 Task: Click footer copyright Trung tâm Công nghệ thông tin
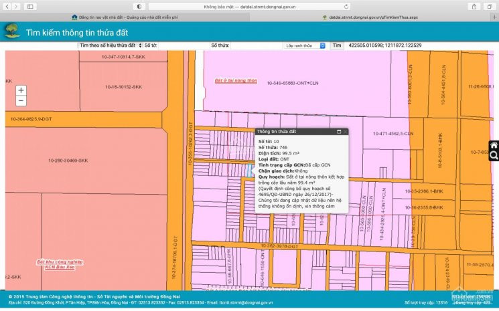pyautogui.click(x=94, y=297)
